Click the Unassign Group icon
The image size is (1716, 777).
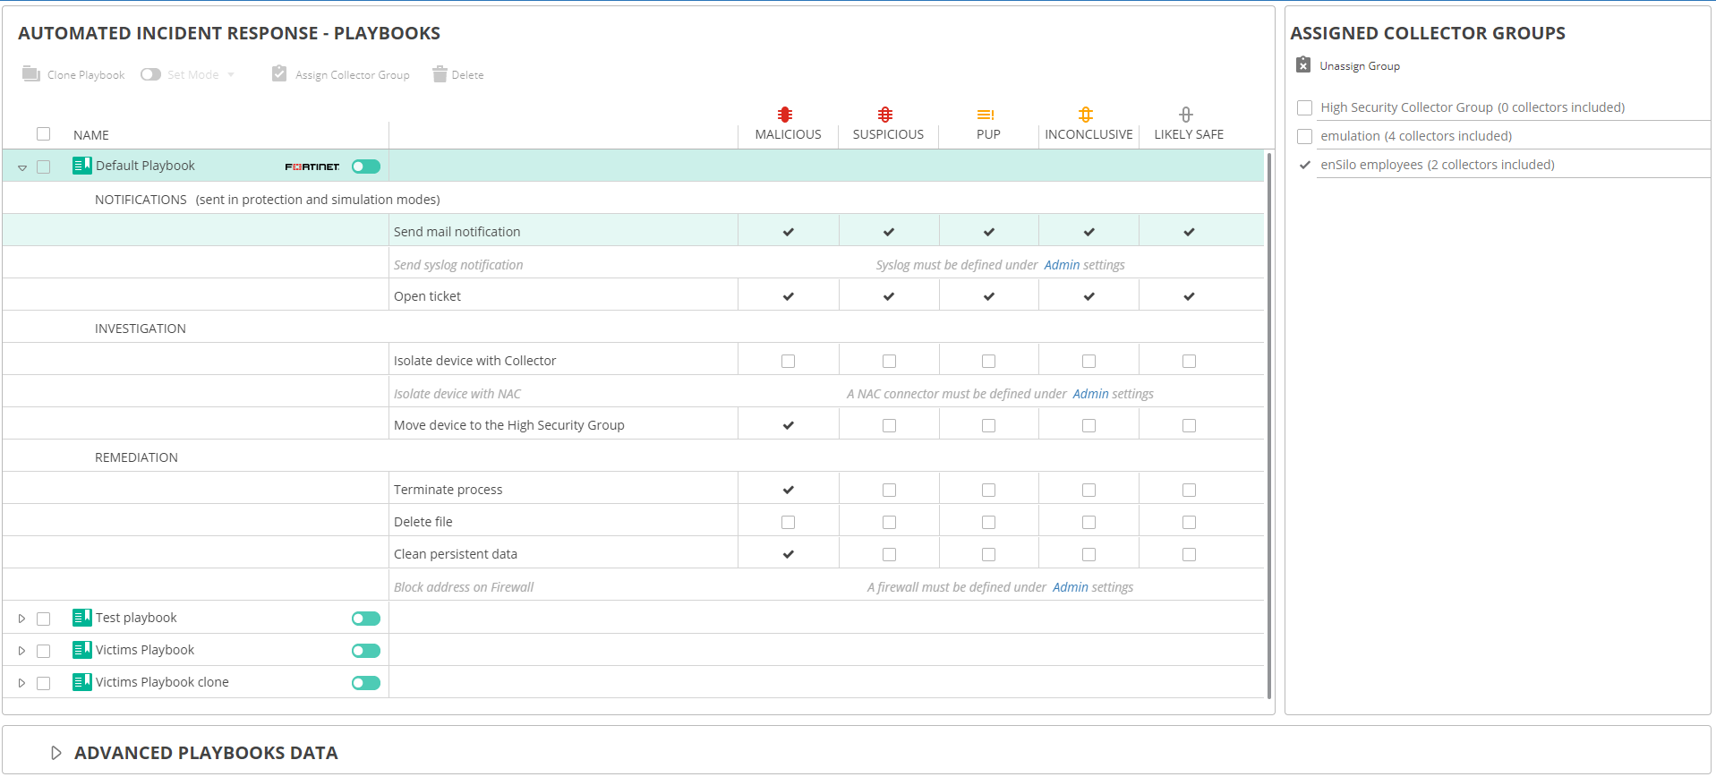(1303, 64)
